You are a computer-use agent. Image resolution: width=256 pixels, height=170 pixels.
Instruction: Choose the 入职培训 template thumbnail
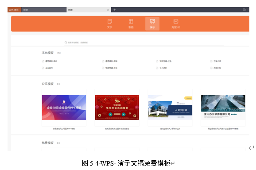(x=170, y=108)
